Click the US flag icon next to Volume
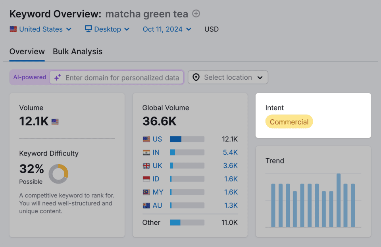This screenshot has height=247, width=381. 55,122
